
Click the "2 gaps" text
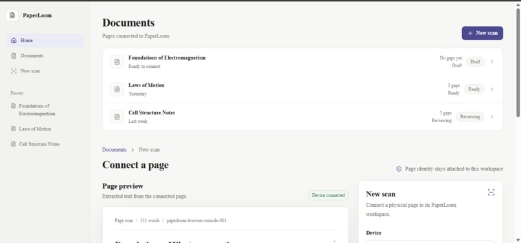point(454,86)
